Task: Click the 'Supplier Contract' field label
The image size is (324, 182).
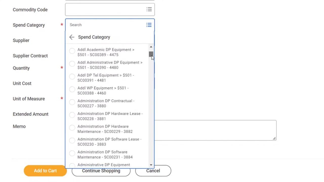Action: [30, 56]
